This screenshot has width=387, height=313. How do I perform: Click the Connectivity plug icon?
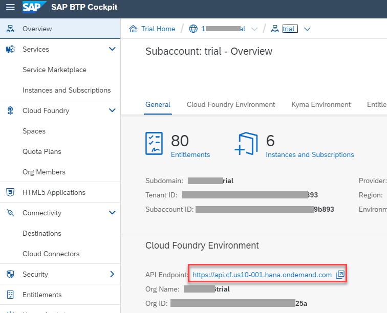coord(10,213)
